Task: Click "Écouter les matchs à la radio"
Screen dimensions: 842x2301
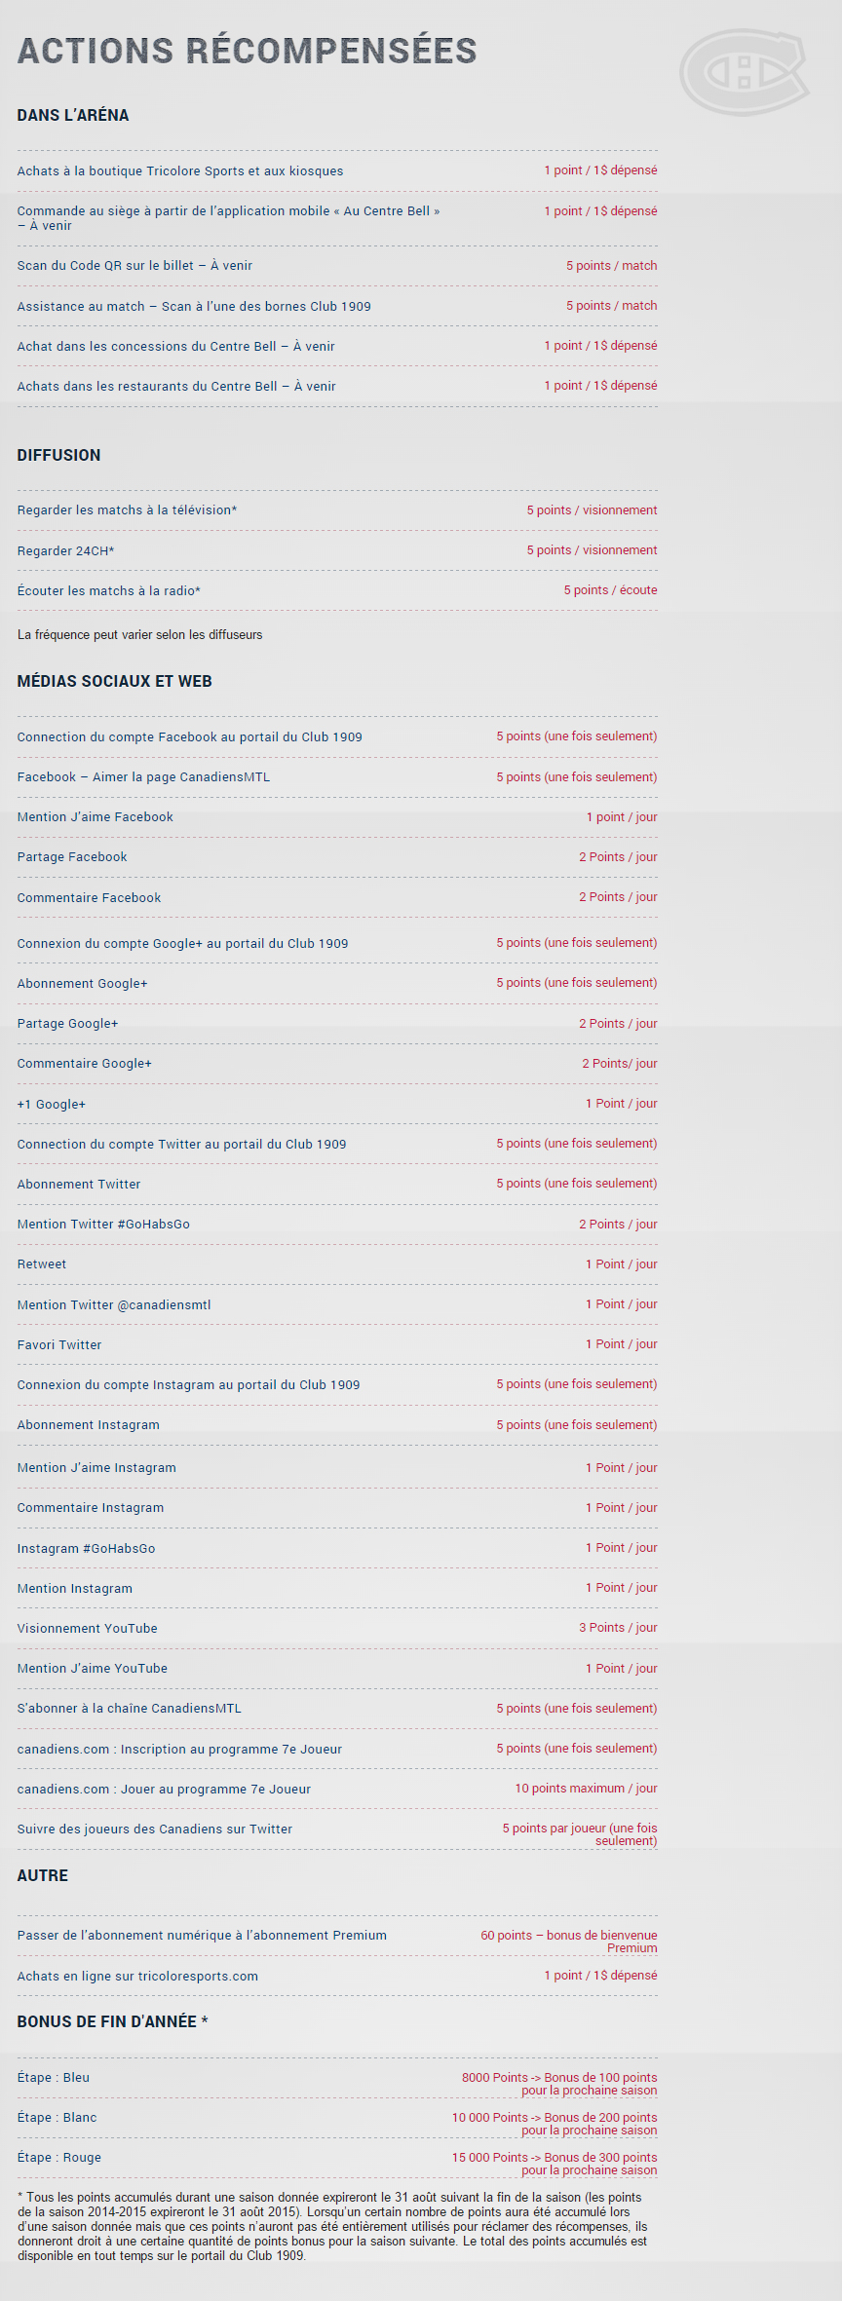Action: [x=108, y=591]
